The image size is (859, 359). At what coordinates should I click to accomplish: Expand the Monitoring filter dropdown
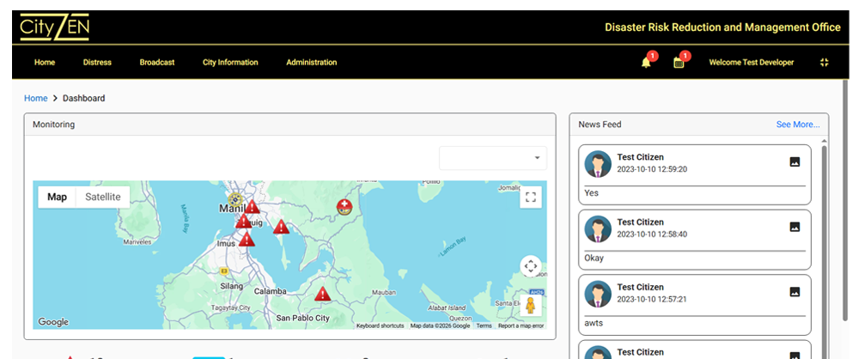coord(493,158)
